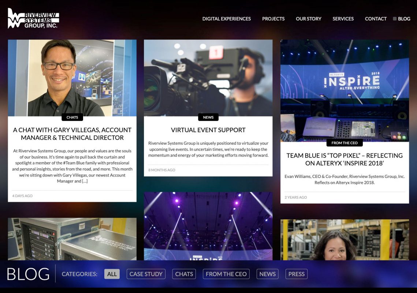Open the Gary Villegas chat post title
The width and height of the screenshot is (417, 293).
pos(72,134)
